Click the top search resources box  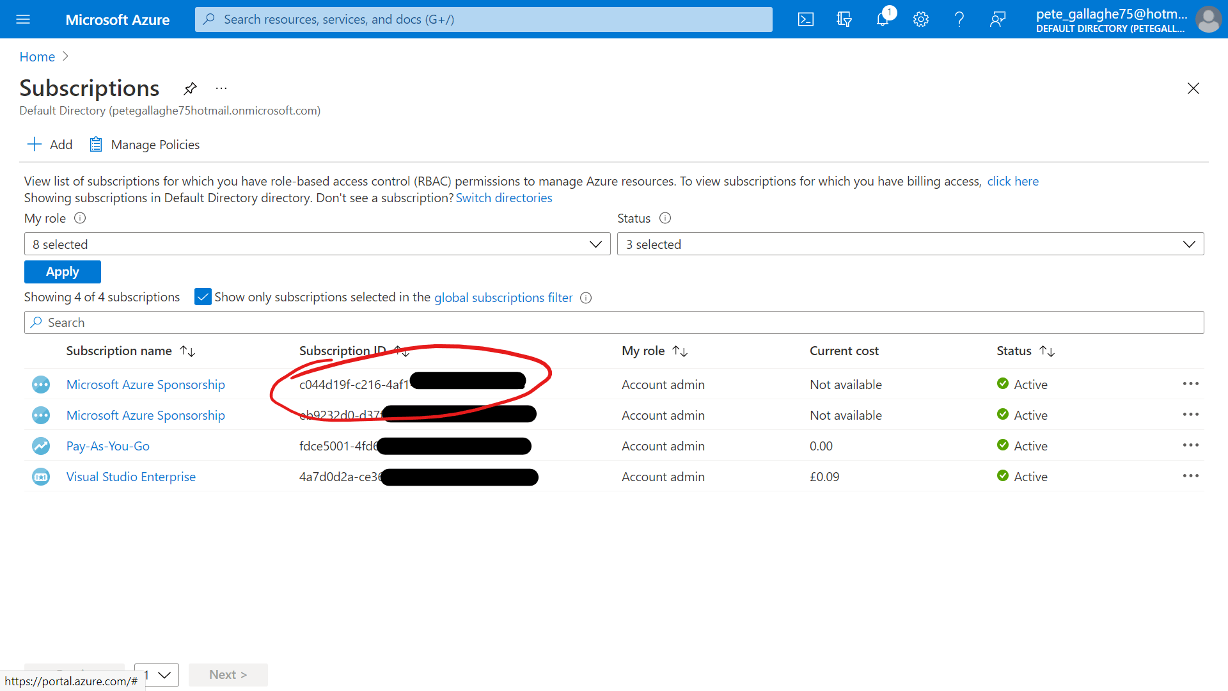484,19
